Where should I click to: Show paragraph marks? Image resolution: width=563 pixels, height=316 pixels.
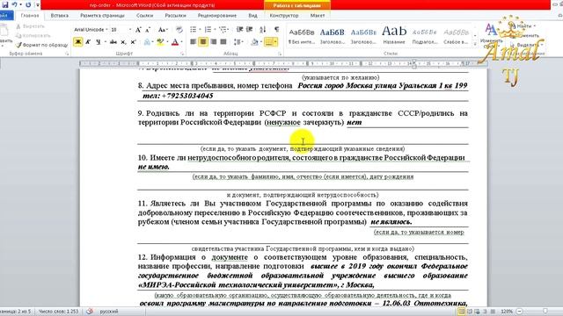pos(276,30)
